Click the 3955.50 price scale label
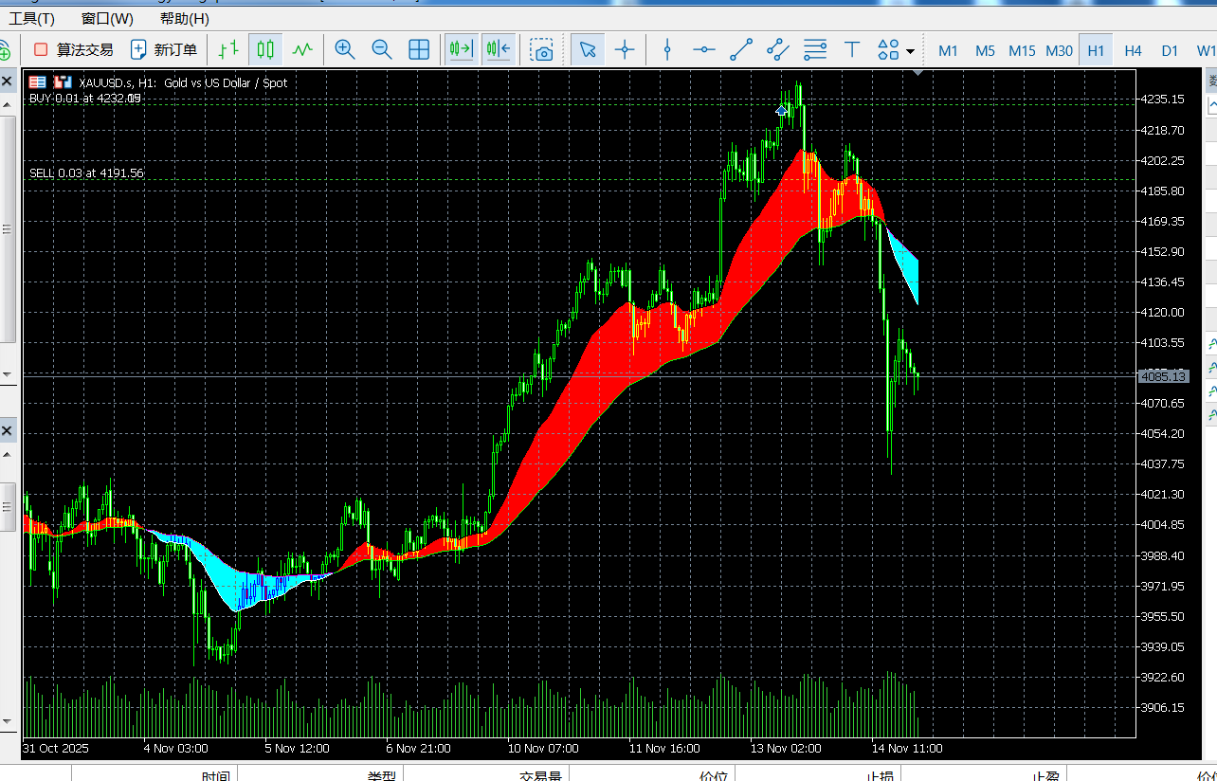The width and height of the screenshot is (1217, 781). pyautogui.click(x=1164, y=616)
